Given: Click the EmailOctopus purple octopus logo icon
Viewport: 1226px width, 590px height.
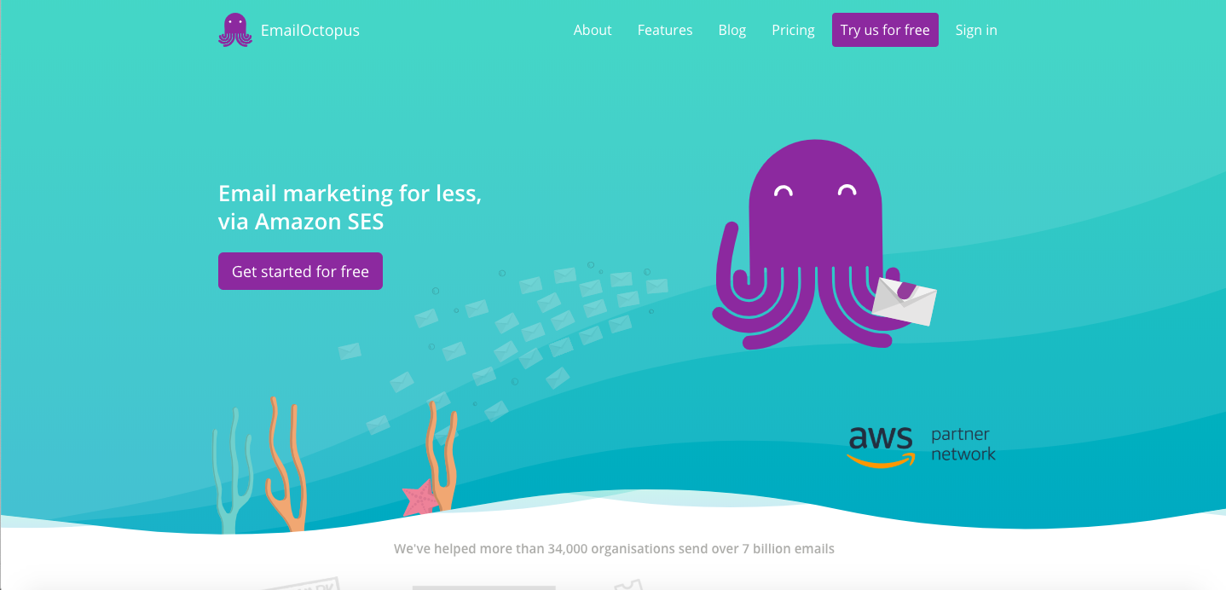Looking at the screenshot, I should tap(235, 30).
